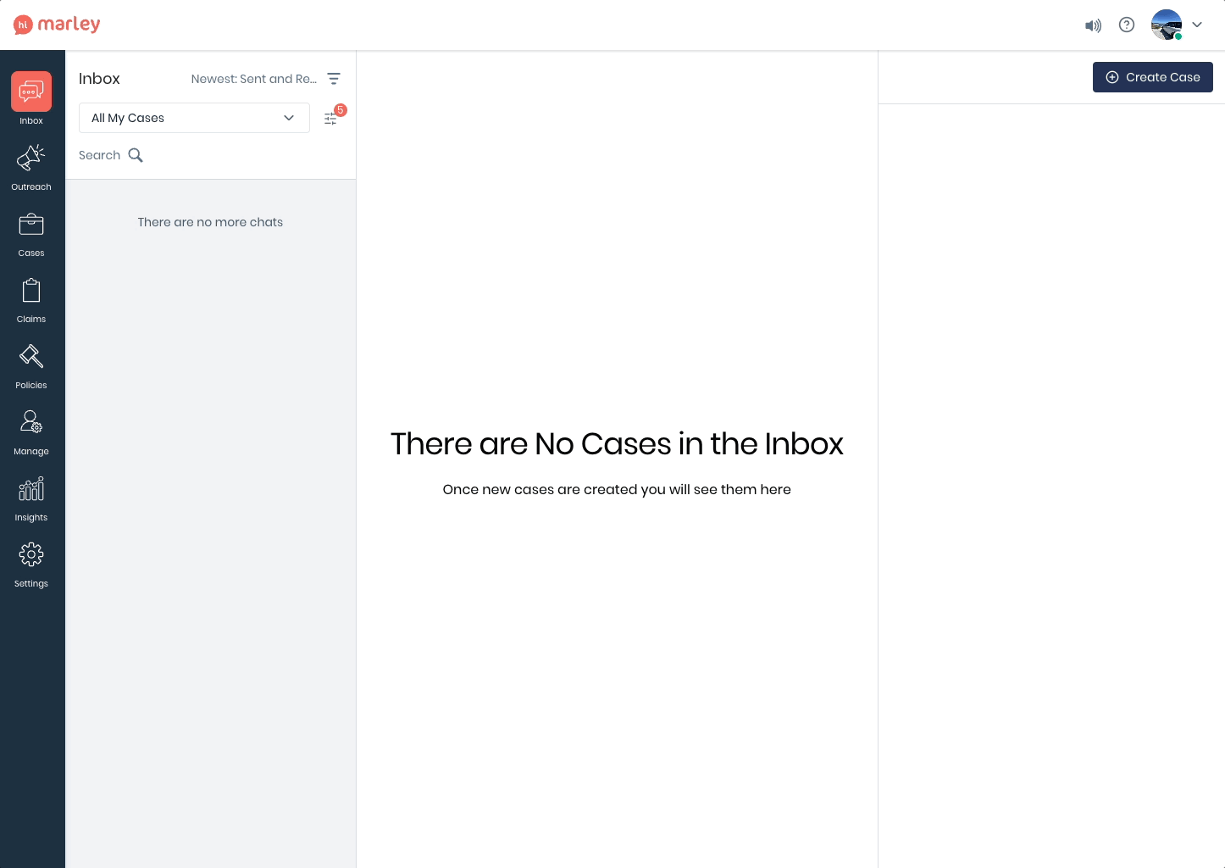This screenshot has width=1225, height=868.
Task: Click the Create Case button
Action: click(1152, 77)
